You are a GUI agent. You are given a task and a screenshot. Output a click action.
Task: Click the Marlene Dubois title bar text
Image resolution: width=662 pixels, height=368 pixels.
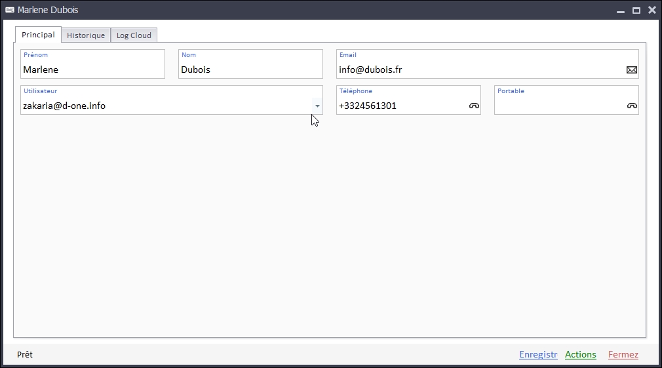click(48, 10)
